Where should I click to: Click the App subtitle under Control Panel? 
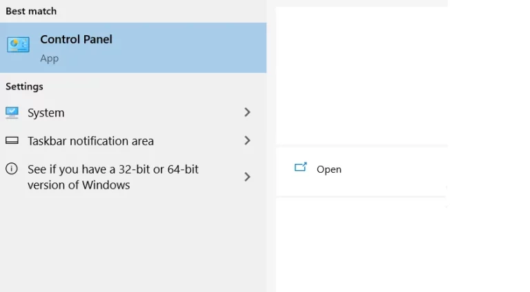coord(50,59)
